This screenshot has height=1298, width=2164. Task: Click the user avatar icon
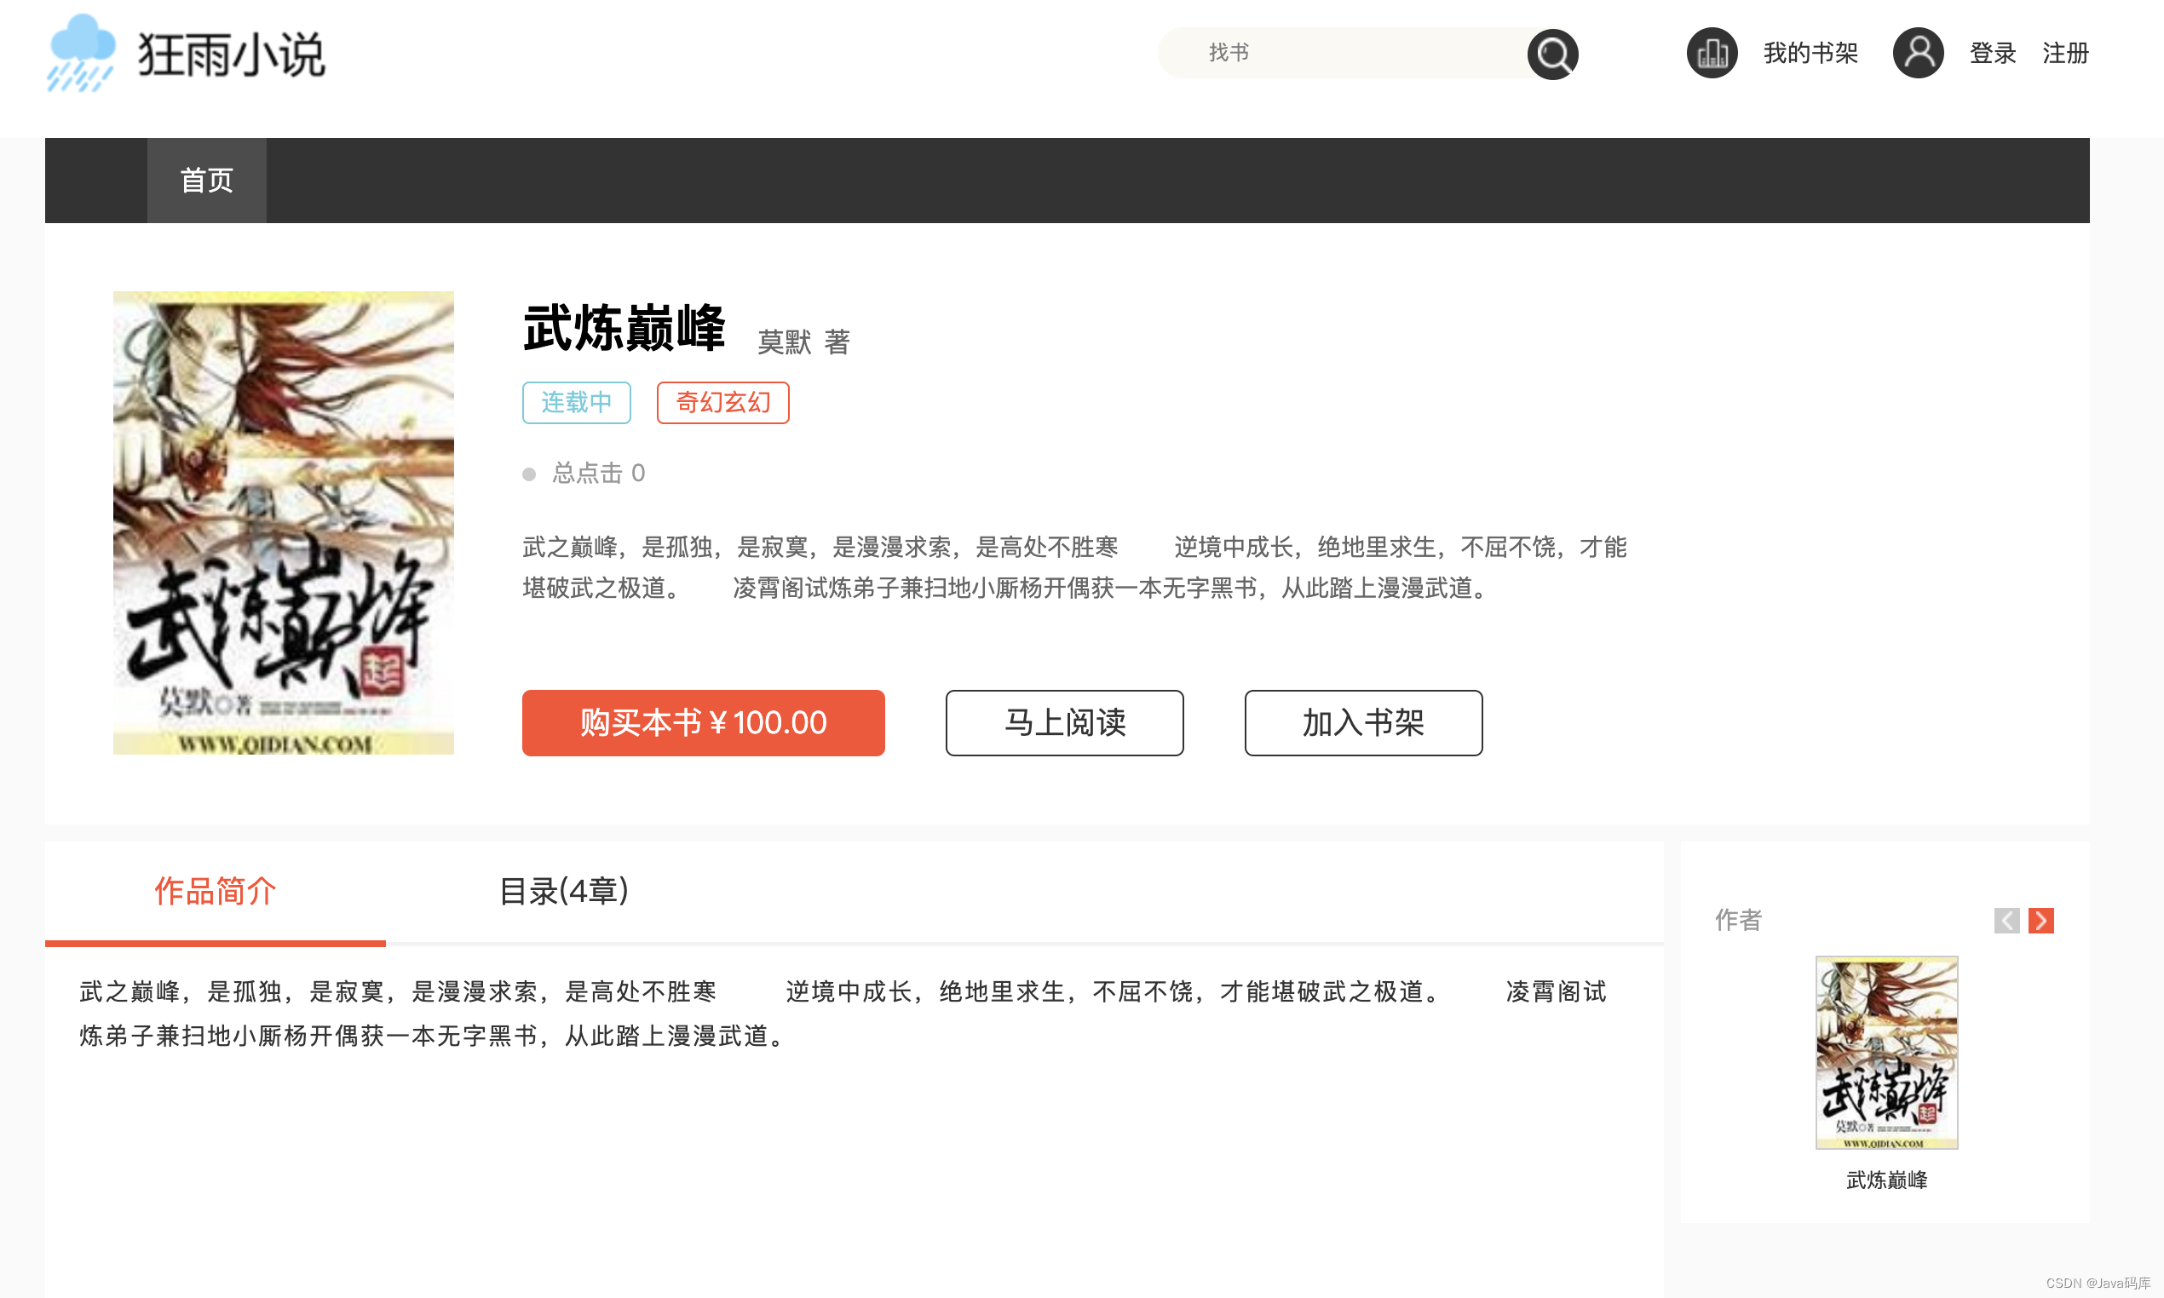[1917, 54]
